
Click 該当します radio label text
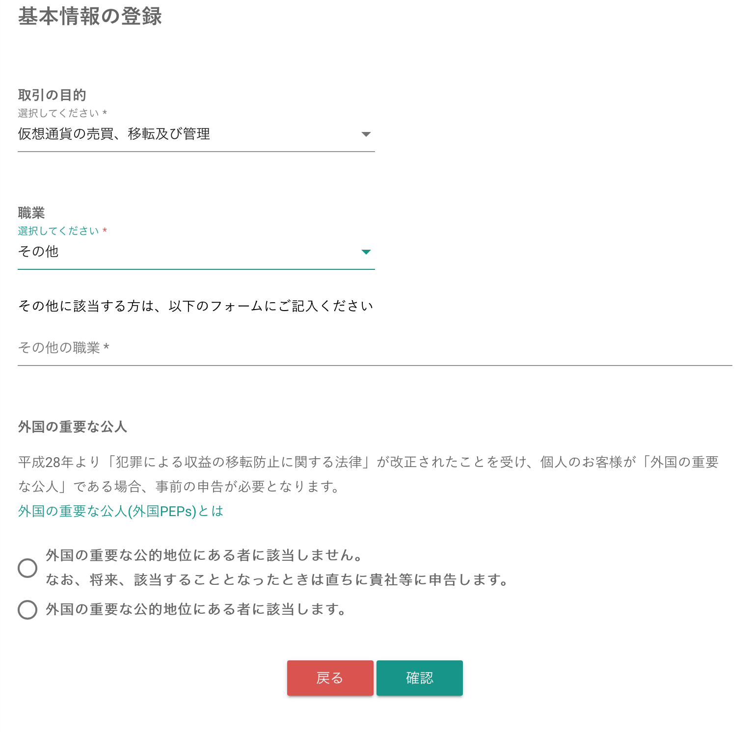click(x=196, y=609)
